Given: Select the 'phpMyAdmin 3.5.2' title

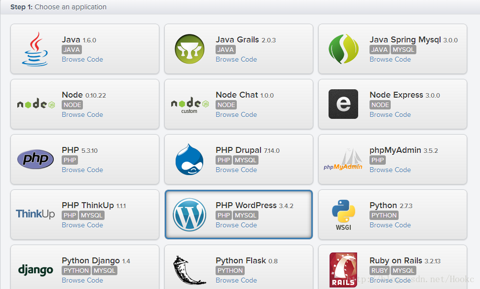Looking at the screenshot, I should click(x=404, y=150).
